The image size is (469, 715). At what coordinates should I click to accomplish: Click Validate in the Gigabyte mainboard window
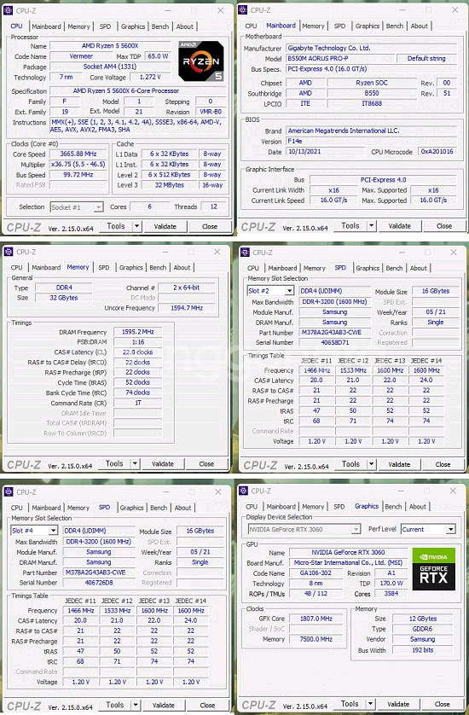400,226
